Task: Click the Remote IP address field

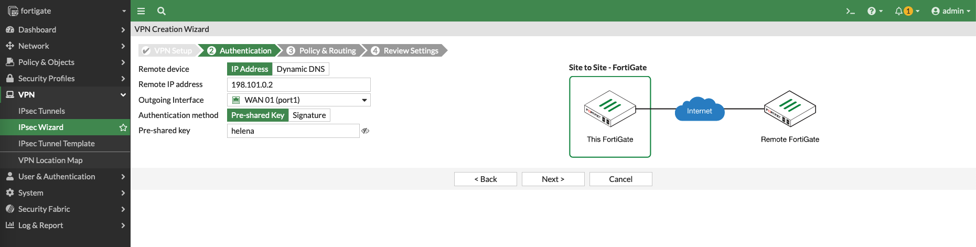Action: tap(298, 85)
